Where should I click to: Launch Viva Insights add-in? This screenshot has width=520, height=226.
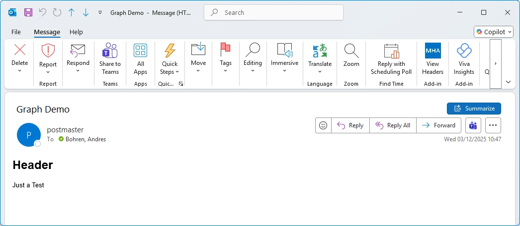[464, 58]
